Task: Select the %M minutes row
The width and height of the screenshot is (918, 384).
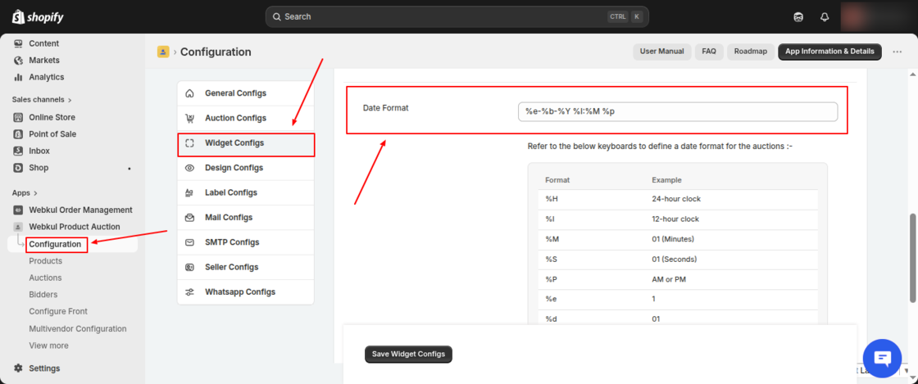Action: point(678,239)
